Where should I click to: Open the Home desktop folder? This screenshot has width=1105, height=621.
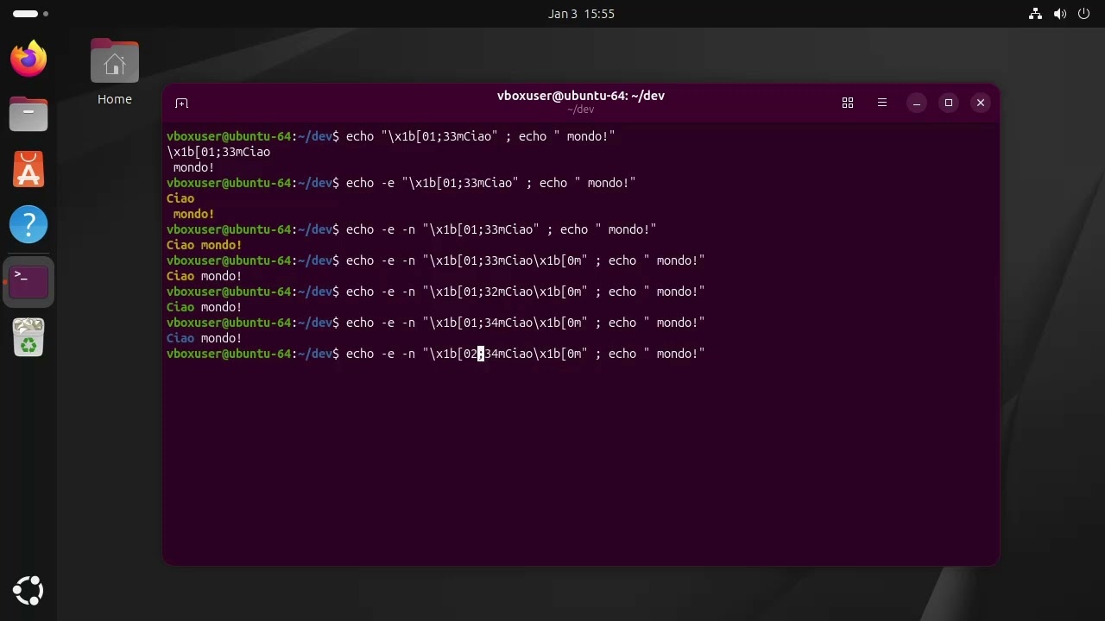tap(115, 61)
